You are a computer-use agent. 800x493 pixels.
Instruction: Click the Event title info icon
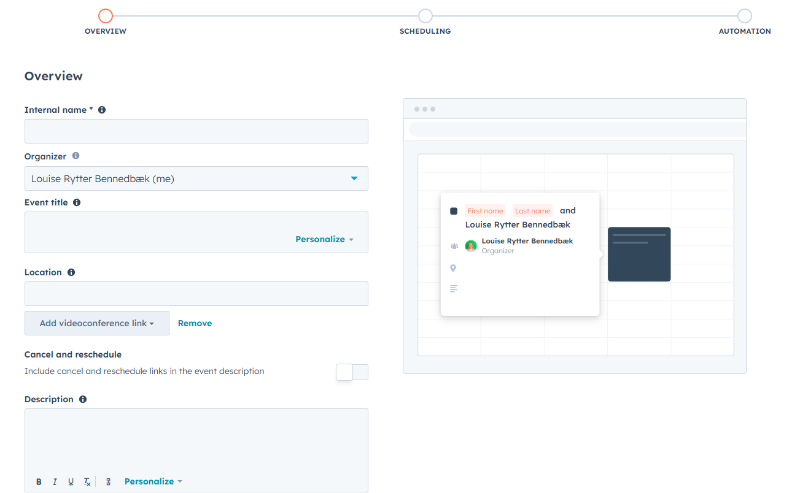tap(77, 202)
